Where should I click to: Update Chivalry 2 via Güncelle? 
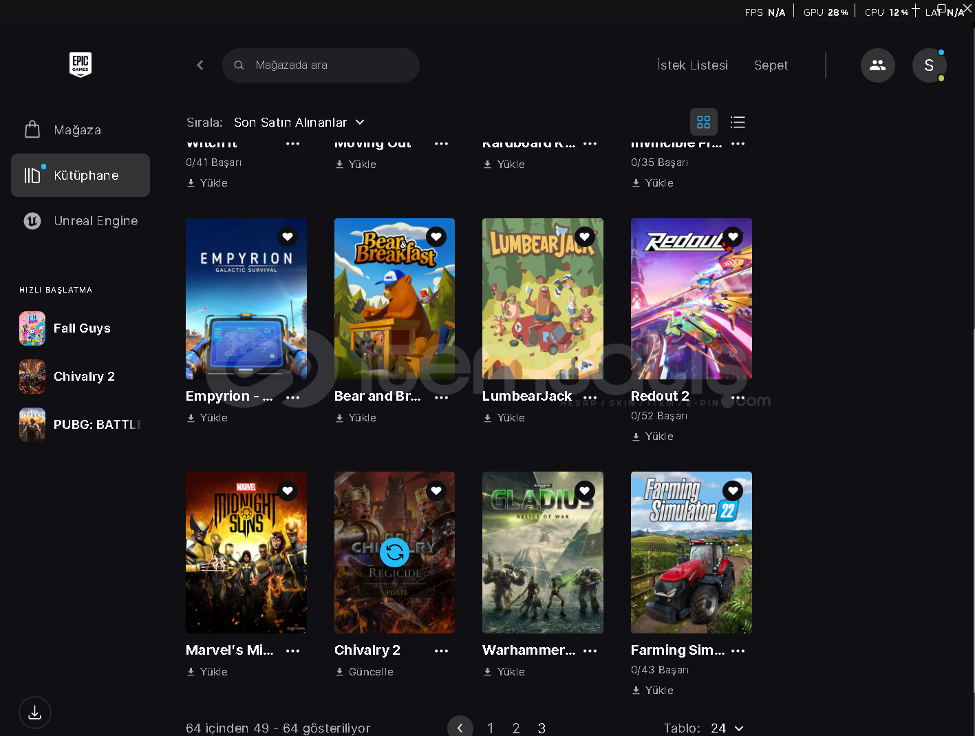point(365,672)
